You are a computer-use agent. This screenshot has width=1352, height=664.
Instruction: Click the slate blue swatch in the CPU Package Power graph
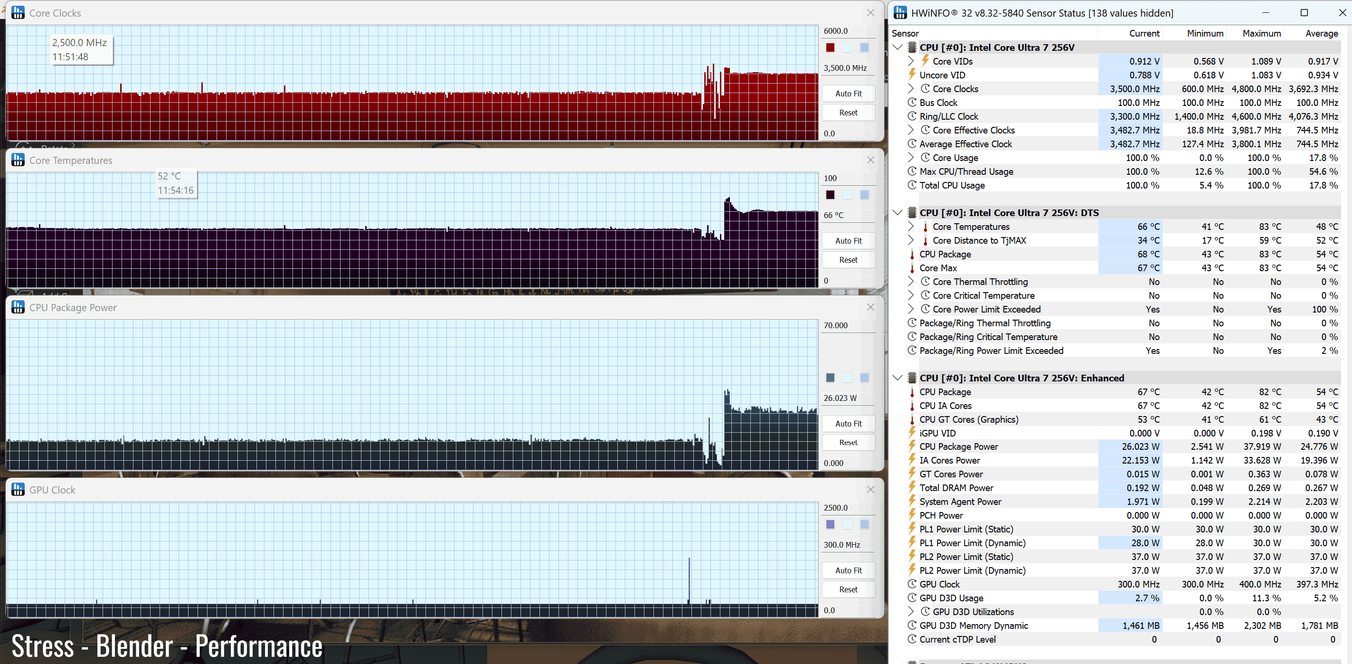[830, 378]
